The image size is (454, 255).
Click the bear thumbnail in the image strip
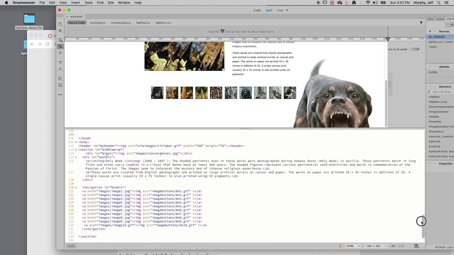click(245, 93)
